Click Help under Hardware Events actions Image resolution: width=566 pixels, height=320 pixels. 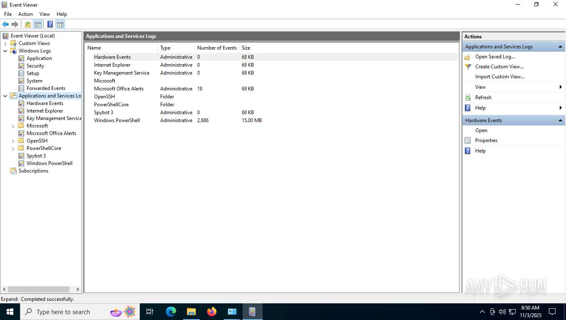[x=480, y=151]
